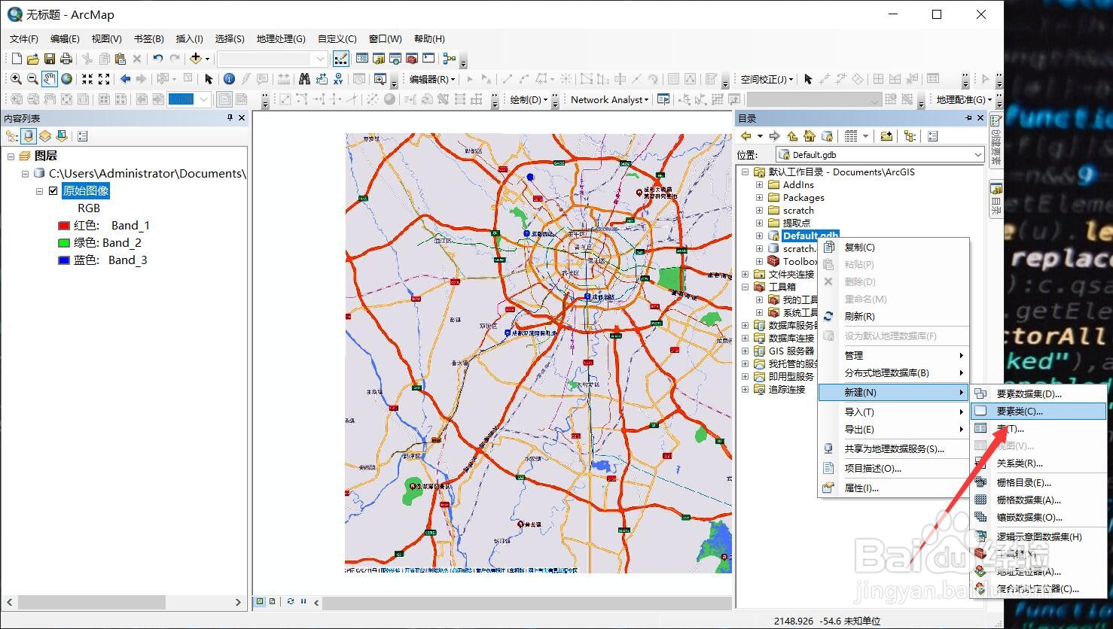Select the Zoom Out tool

click(32, 79)
